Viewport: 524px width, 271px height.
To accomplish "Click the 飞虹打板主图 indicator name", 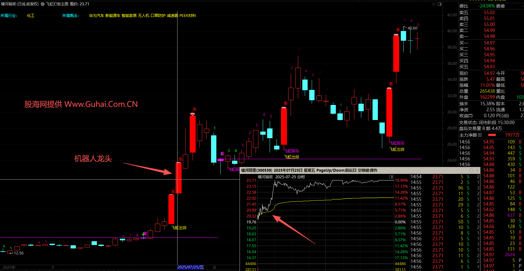I will (x=57, y=4).
